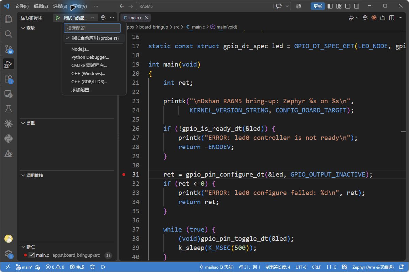
Task: Click the status bar debug bug icon
Action: click(x=92, y=267)
